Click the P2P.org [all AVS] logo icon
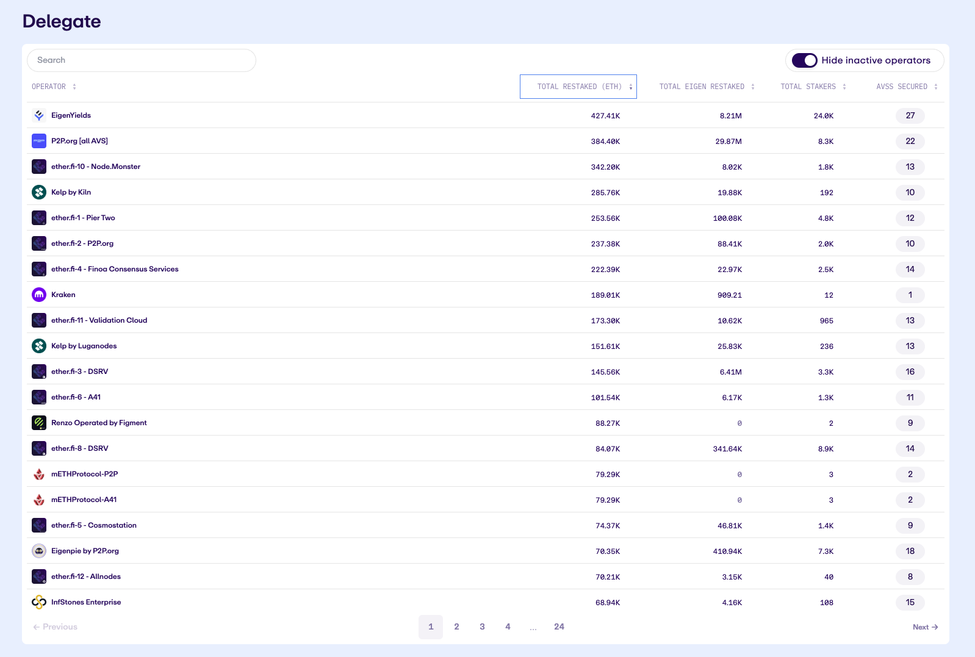The height and width of the screenshot is (657, 975). pyautogui.click(x=39, y=141)
